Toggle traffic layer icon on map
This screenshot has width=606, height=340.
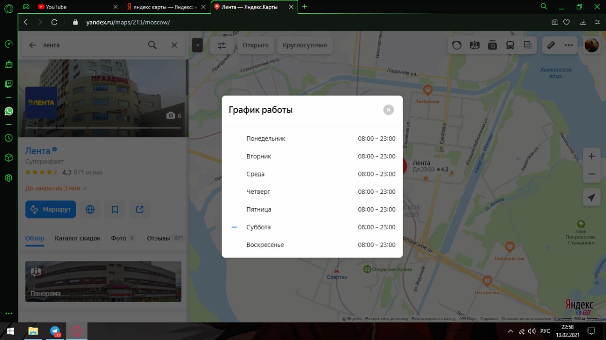pos(457,45)
